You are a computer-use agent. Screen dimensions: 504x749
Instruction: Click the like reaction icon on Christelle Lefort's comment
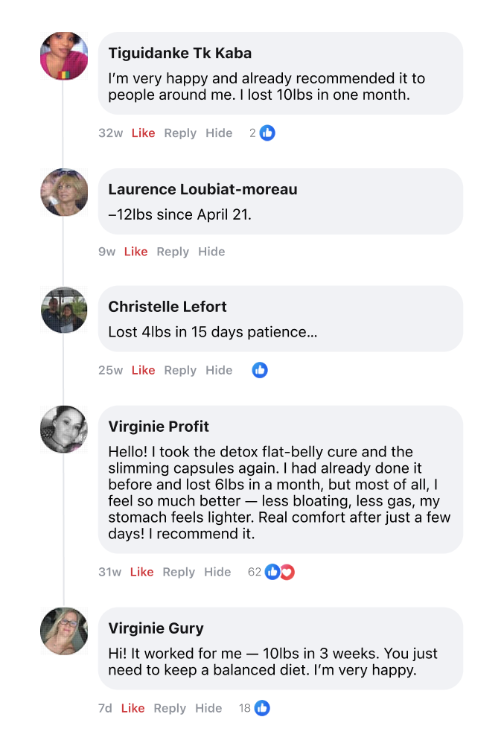260,370
